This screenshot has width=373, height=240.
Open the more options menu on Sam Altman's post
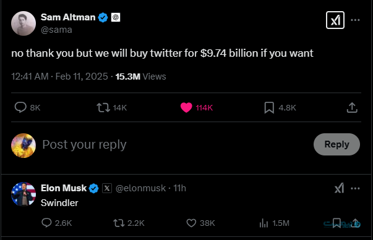click(x=355, y=20)
